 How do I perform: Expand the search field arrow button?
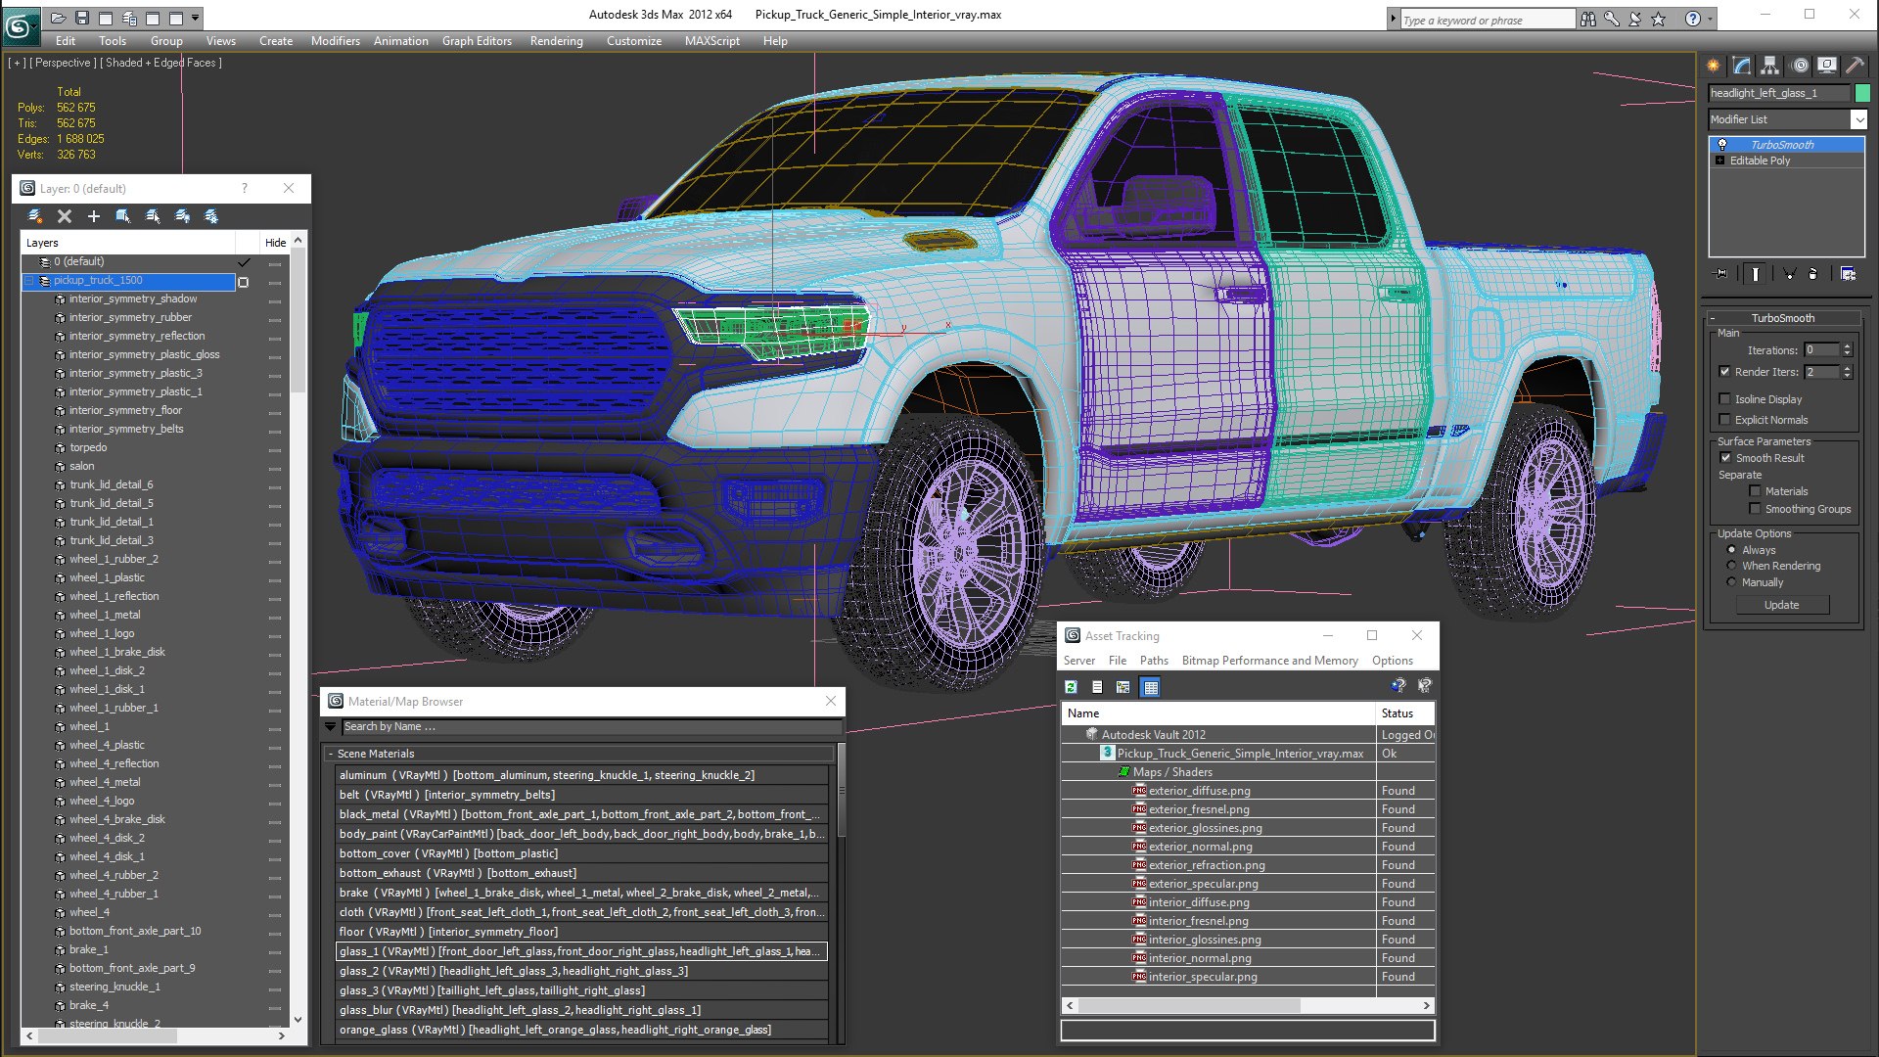click(1393, 19)
